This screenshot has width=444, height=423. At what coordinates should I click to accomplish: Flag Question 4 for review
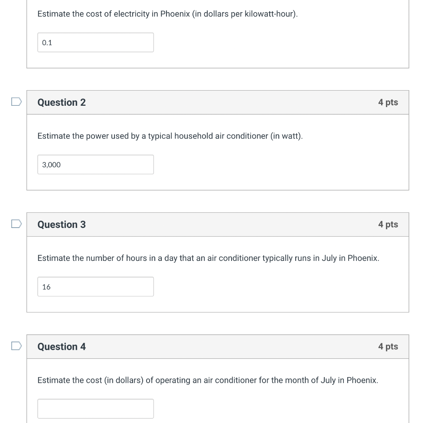coord(16,346)
